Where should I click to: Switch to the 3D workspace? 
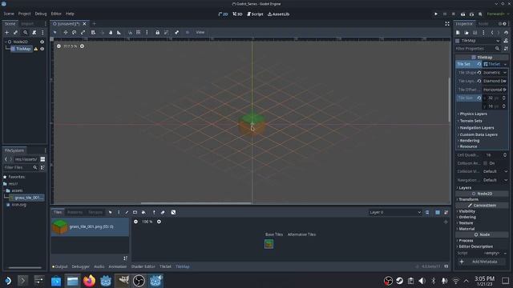[237, 14]
